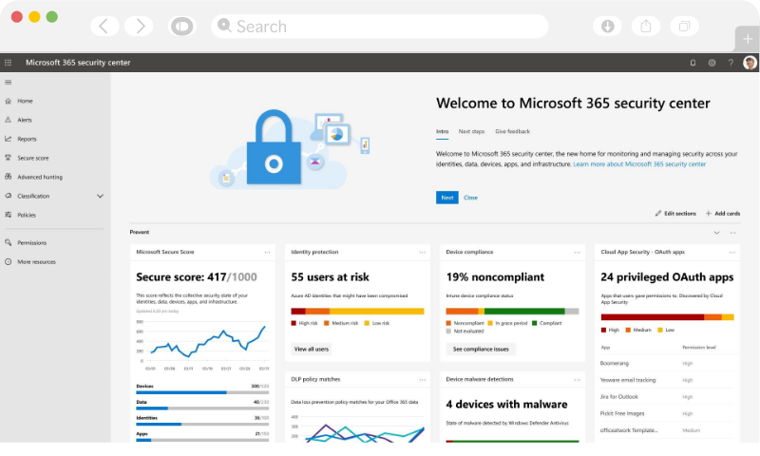Click the Policies icon in sidebar
The width and height of the screenshot is (760, 456).
pyautogui.click(x=9, y=215)
